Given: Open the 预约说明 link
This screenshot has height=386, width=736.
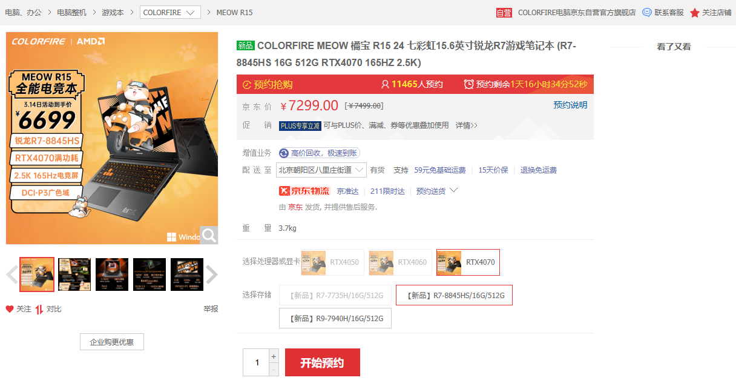Looking at the screenshot, I should pos(570,105).
